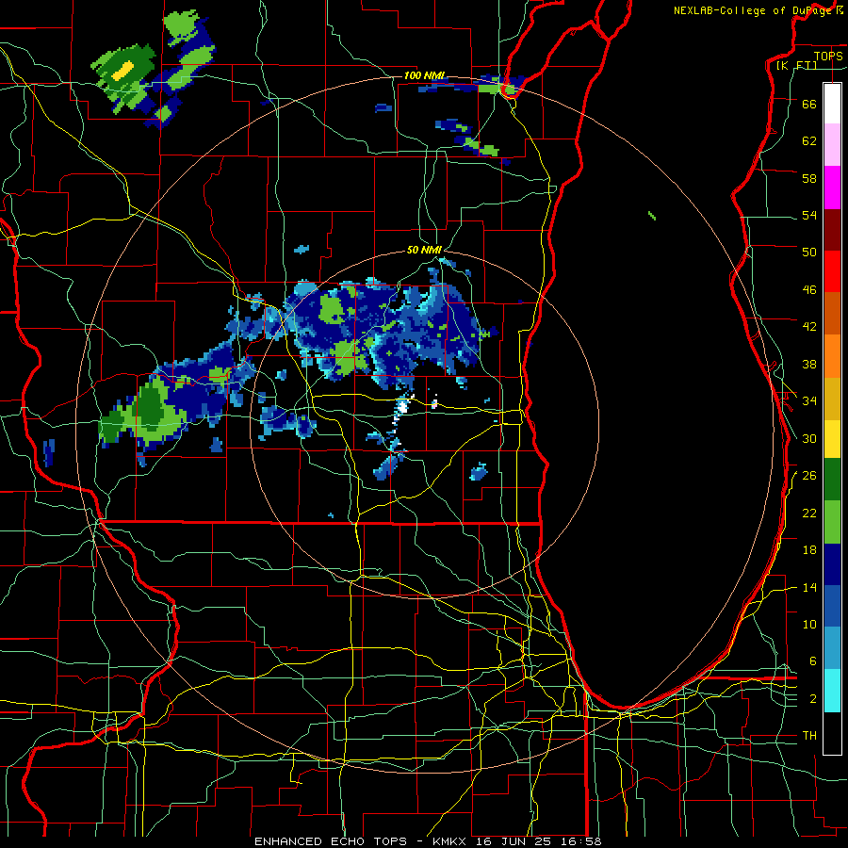Click the TOPS legend title
848x848 pixels.
point(828,56)
